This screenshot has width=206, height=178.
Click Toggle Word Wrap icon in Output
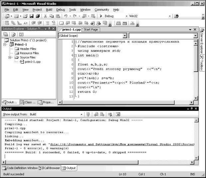click(x=118, y=114)
